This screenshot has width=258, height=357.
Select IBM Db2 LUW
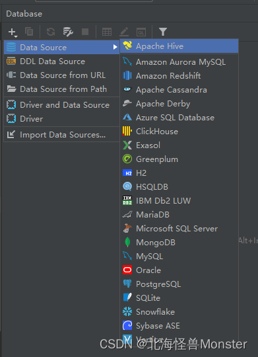[179, 201]
